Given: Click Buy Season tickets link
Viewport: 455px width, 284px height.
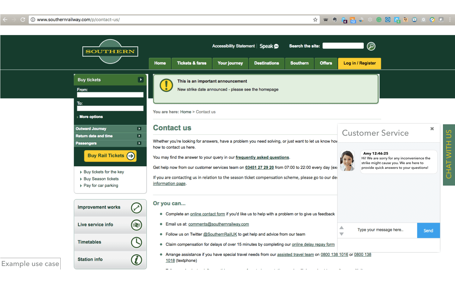Looking at the screenshot, I should (101, 179).
